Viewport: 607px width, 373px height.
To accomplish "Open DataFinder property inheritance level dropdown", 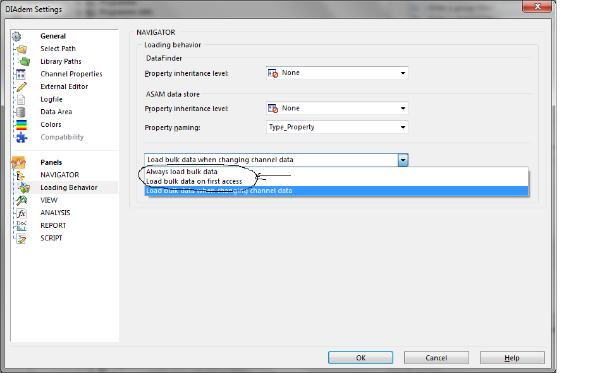I will (337, 73).
